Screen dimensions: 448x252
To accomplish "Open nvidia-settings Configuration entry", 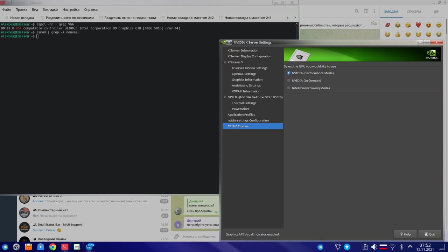I will 248,120.
